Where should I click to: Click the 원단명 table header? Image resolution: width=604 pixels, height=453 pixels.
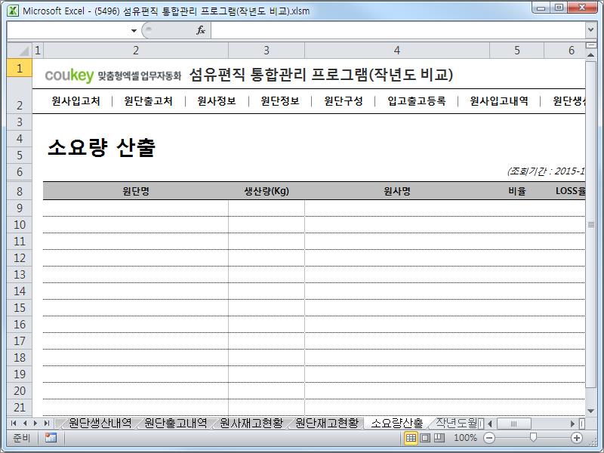[x=136, y=191]
